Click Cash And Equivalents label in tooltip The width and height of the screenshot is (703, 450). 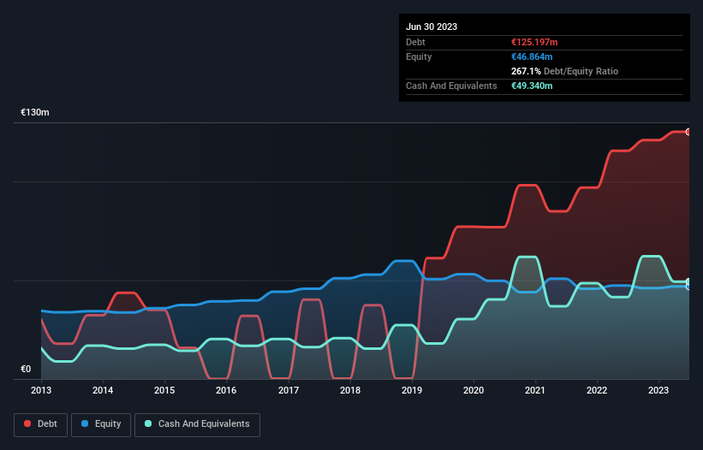click(451, 86)
